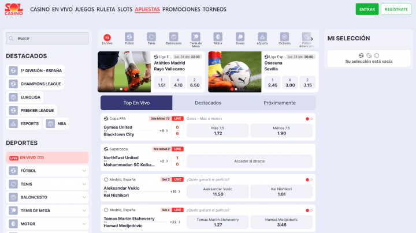Expand +16 markets for Aleksandar Vukic match

pyautogui.click(x=175, y=191)
